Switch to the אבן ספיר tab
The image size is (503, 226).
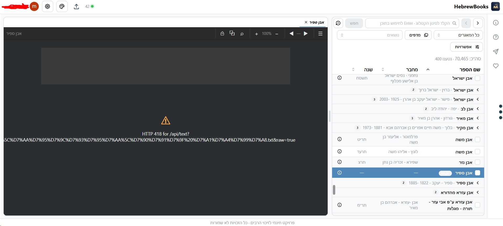(317, 22)
